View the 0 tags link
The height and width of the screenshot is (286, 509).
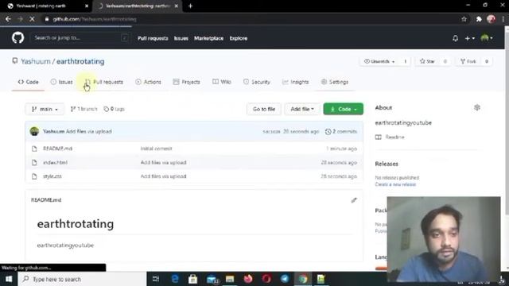point(114,109)
